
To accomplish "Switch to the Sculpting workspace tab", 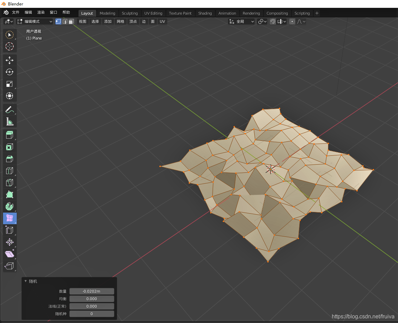I will click(x=130, y=13).
